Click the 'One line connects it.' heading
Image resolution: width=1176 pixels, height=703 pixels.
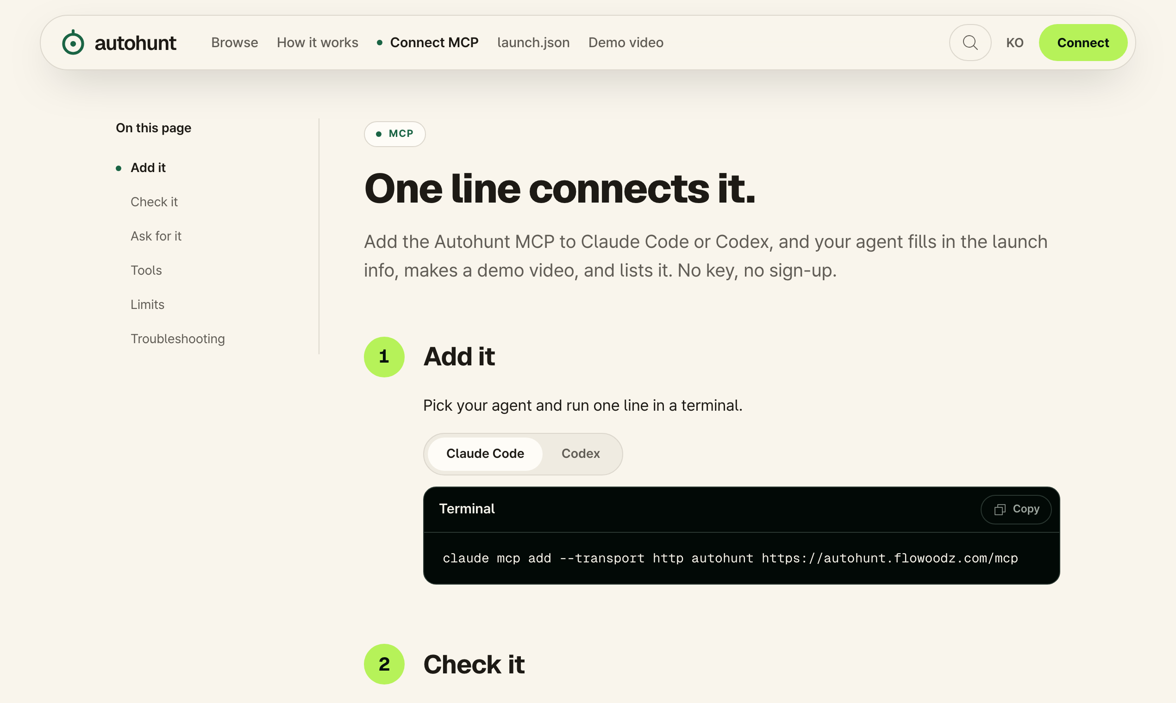(560, 189)
